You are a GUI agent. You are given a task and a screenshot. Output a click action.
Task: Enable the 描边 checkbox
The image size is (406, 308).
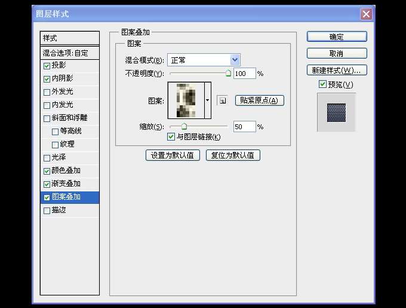[x=47, y=211]
